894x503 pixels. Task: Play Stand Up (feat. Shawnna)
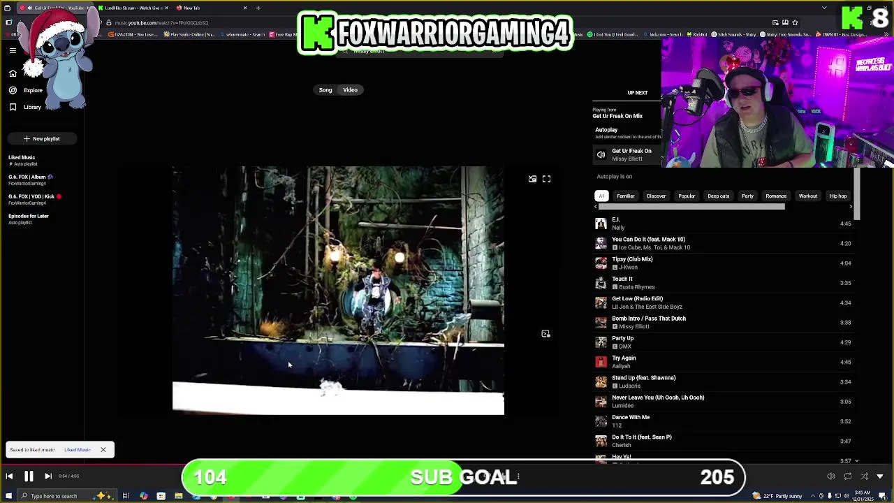coord(722,381)
